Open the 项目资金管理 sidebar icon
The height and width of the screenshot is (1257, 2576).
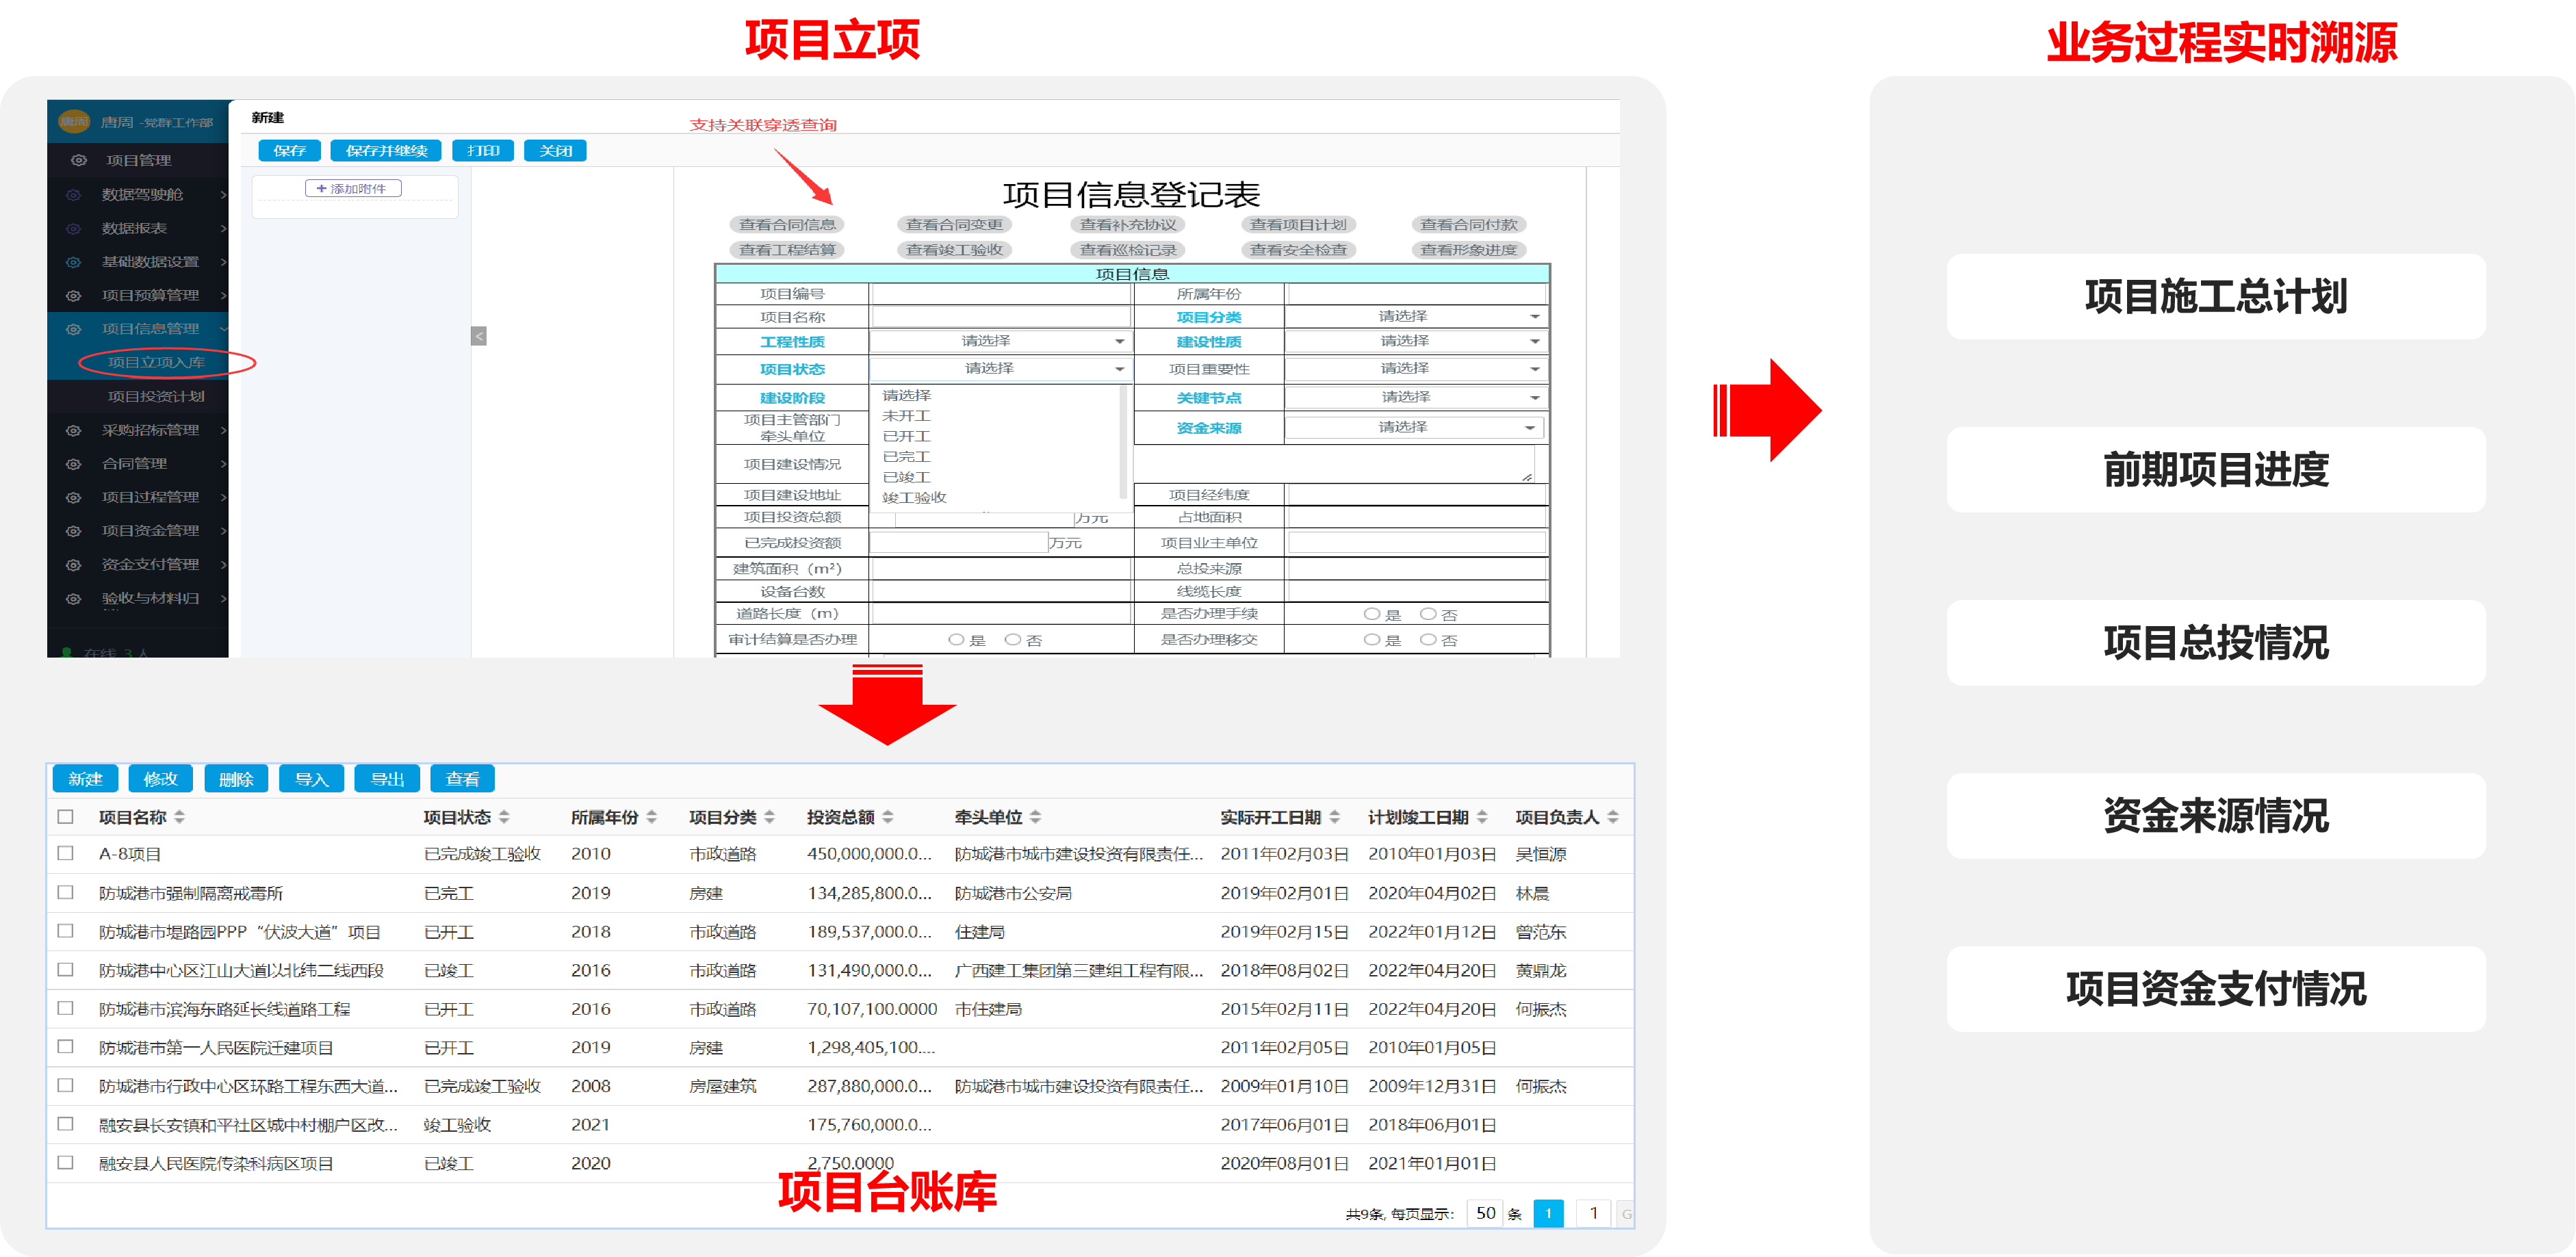click(x=73, y=530)
